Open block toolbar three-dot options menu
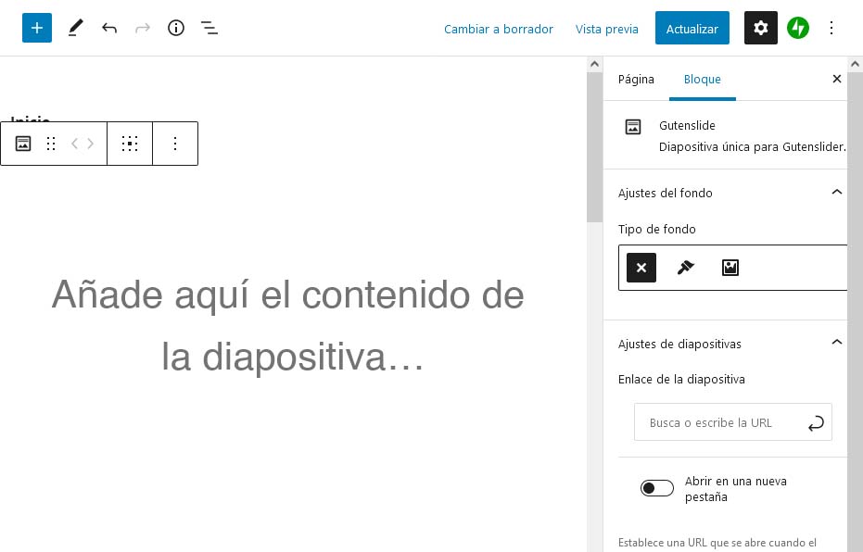This screenshot has height=552, width=863. pyautogui.click(x=175, y=144)
